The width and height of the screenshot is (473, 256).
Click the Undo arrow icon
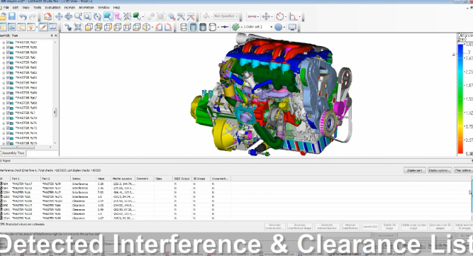coord(23,16)
